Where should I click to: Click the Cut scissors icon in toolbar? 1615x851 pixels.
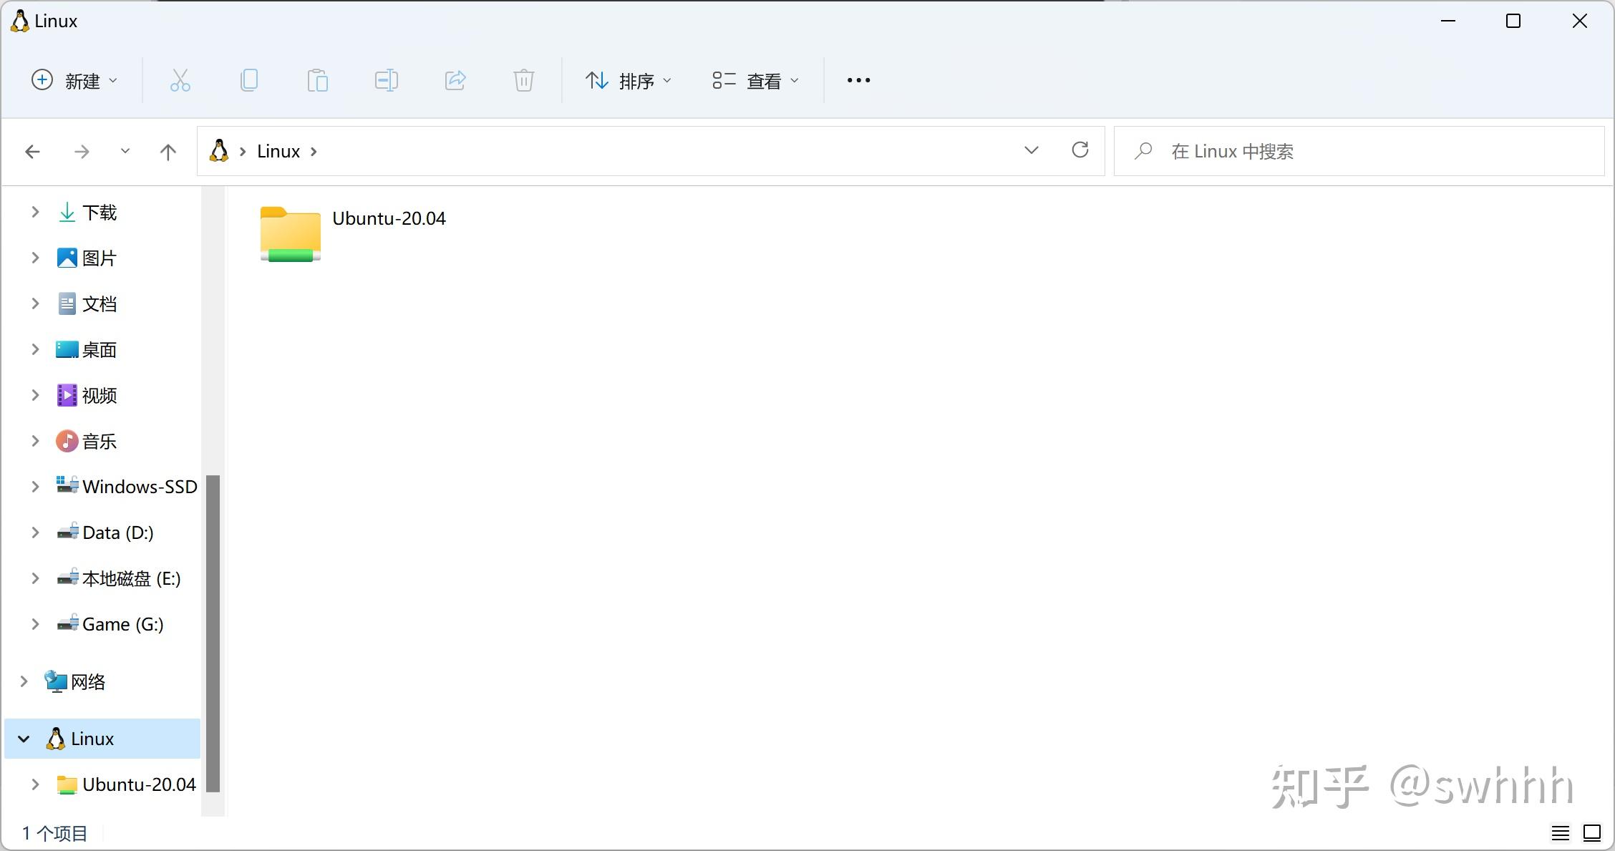click(x=180, y=80)
